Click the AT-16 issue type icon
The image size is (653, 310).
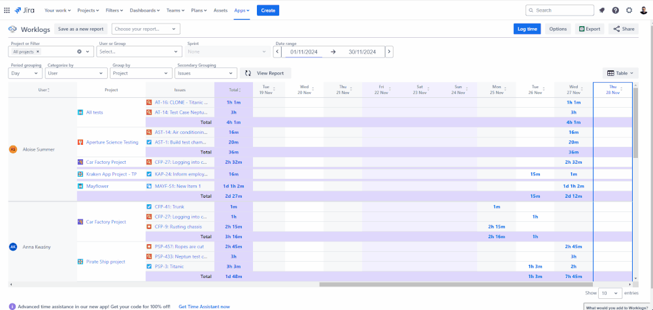tap(149, 102)
